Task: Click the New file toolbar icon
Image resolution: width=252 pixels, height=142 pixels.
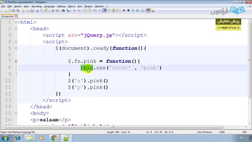Action: (x=4, y=11)
